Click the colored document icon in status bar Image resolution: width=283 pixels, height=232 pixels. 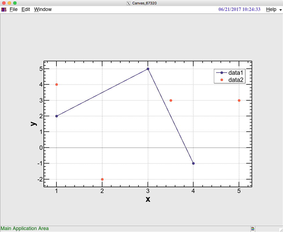(x=253, y=229)
